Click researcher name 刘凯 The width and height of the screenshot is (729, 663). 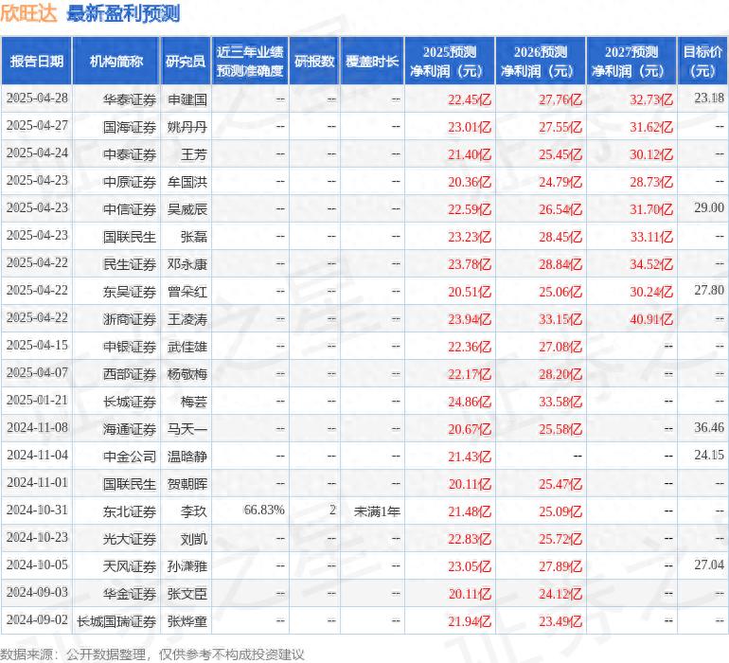(194, 539)
